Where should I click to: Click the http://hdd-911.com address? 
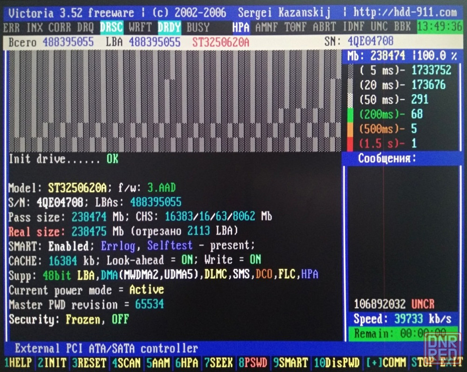point(405,12)
